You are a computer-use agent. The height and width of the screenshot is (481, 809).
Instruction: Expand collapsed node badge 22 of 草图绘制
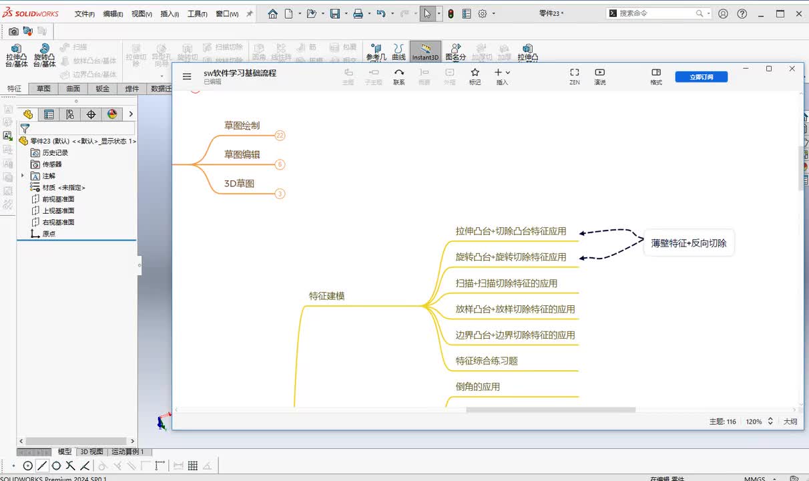[x=280, y=136]
